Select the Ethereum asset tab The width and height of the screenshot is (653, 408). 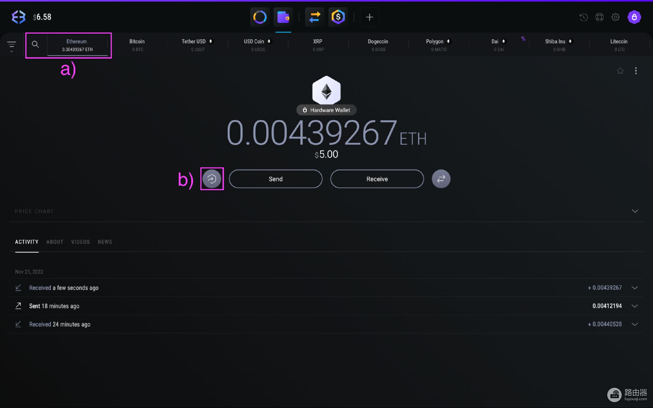pyautogui.click(x=77, y=45)
